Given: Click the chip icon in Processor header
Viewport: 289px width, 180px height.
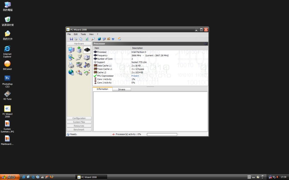Looking at the screenshot, I should [206, 44].
